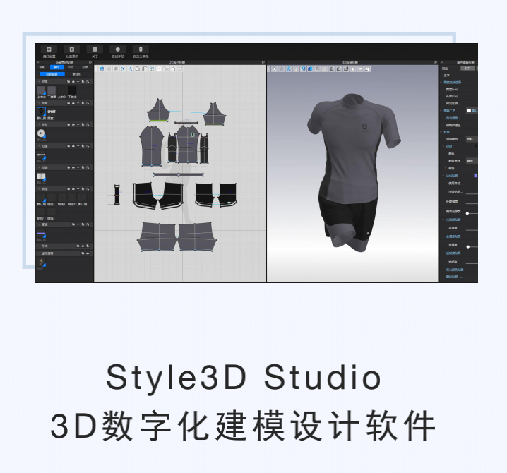Select the SPORT graphic thumbnail
The width and height of the screenshot is (507, 473).
point(52,112)
